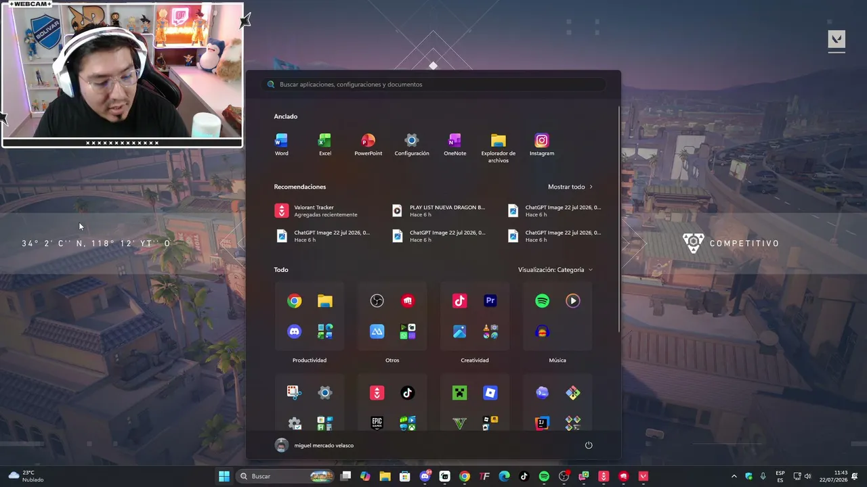
Task: Launch OBS Studio in the Otros folder
Action: pos(377,301)
